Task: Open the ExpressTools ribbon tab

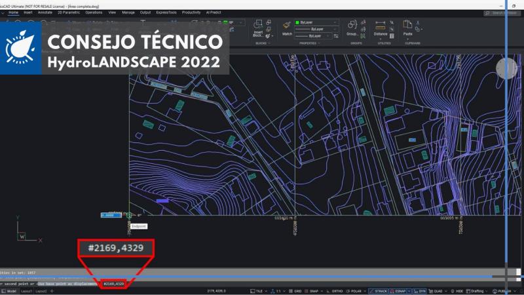Action: [166, 12]
